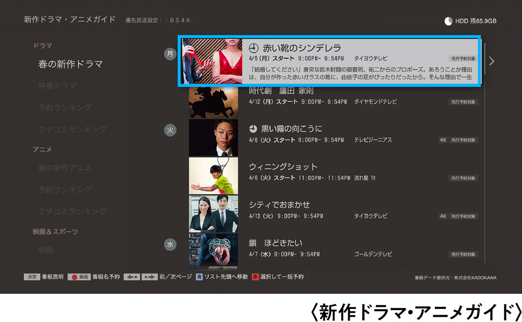The image size is (522, 322).
Task: Open 春の新作ドラマ category
Action: coord(70,64)
